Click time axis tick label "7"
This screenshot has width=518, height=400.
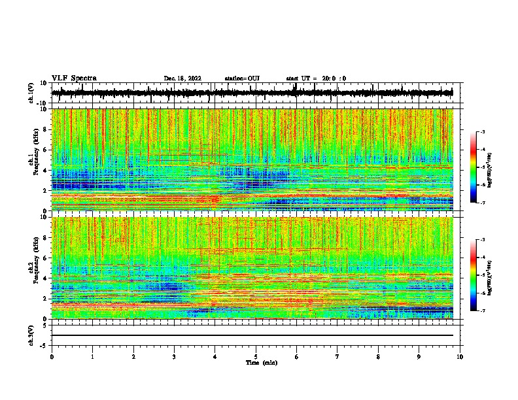(337, 357)
